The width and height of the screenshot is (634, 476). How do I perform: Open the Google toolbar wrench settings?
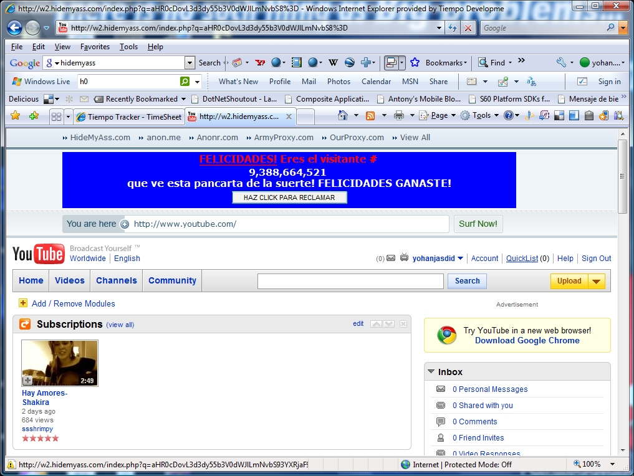click(561, 63)
